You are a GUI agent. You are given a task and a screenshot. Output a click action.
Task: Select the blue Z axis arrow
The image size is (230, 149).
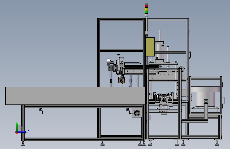pyautogui.click(x=22, y=132)
